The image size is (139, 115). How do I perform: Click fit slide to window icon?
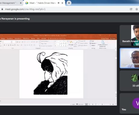pyautogui.click(x=116, y=104)
